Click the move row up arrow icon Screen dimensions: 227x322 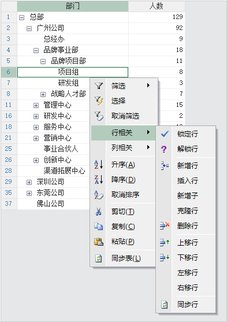pos(165,242)
